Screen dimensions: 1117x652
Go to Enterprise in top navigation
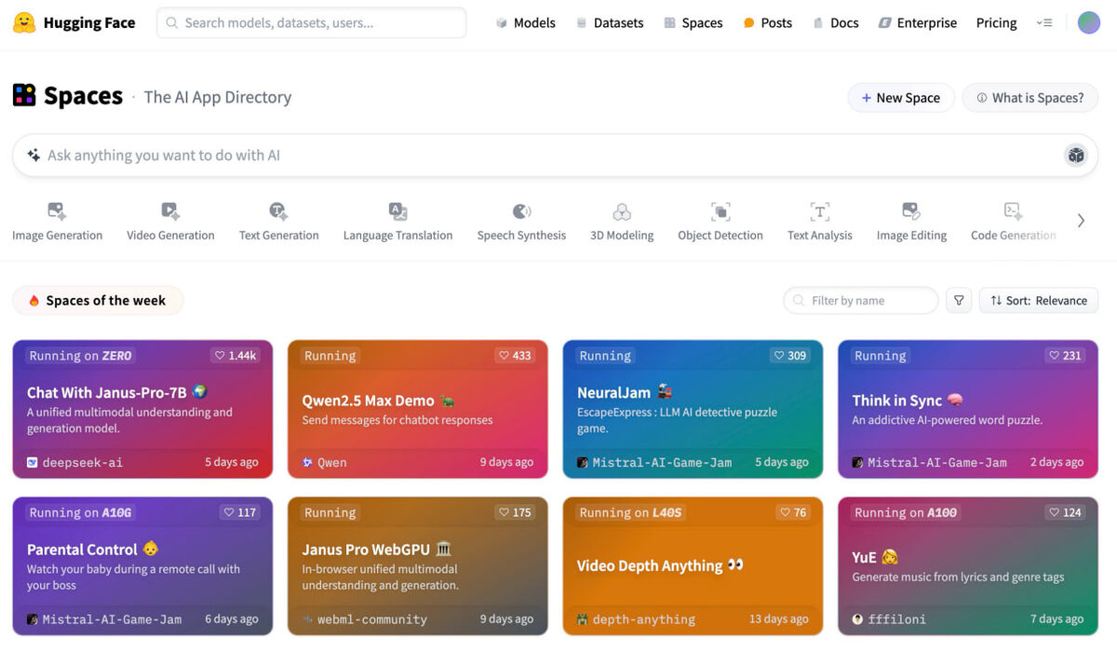click(918, 22)
